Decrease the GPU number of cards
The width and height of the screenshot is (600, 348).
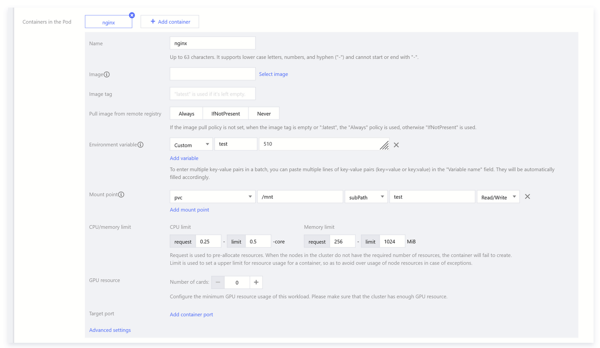[218, 282]
